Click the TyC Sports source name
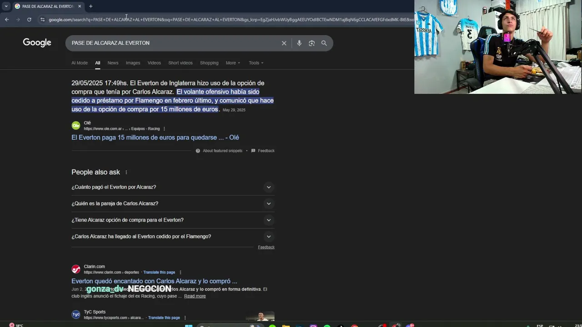This screenshot has height=327, width=582. [95, 312]
